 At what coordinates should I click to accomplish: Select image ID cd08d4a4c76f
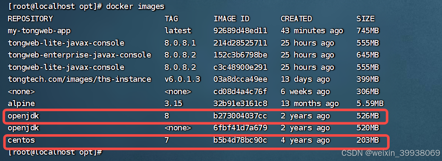pos(241,92)
